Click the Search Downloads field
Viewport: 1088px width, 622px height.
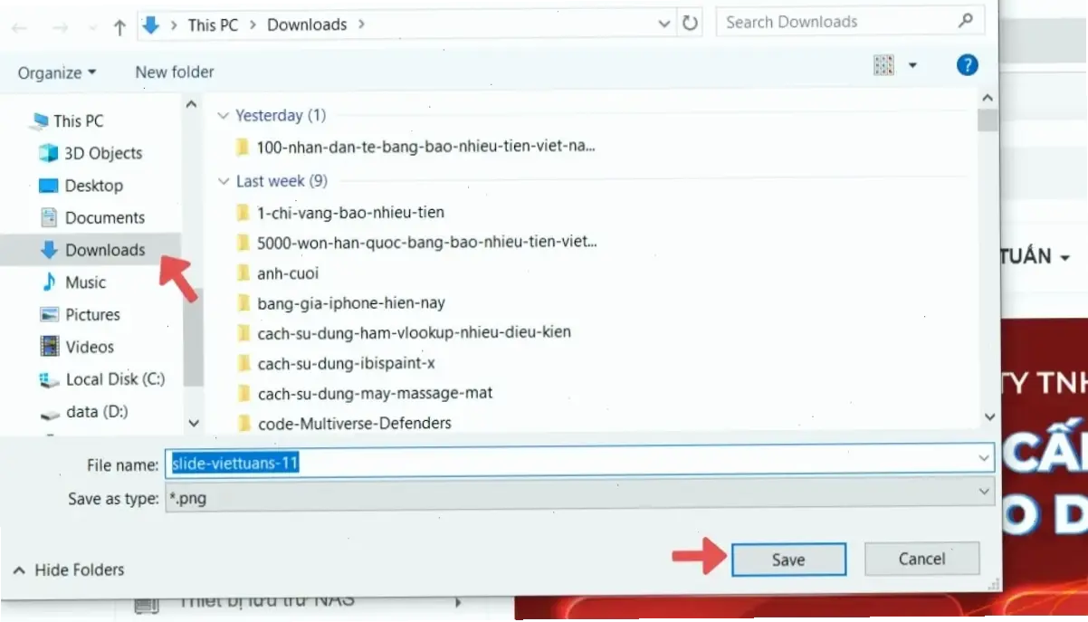click(x=837, y=22)
